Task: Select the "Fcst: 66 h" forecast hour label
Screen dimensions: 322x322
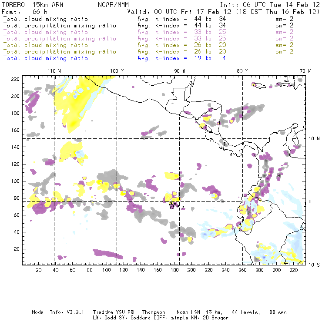Action: pyautogui.click(x=24, y=12)
